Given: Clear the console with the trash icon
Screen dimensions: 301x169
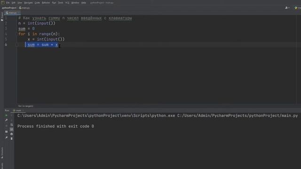Looking at the screenshot, I should [11, 138].
